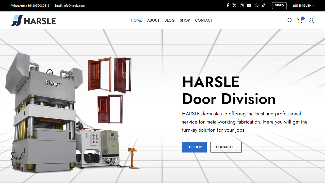Click the VIDEO button in top bar
The width and height of the screenshot is (325, 183).
coord(279,5)
